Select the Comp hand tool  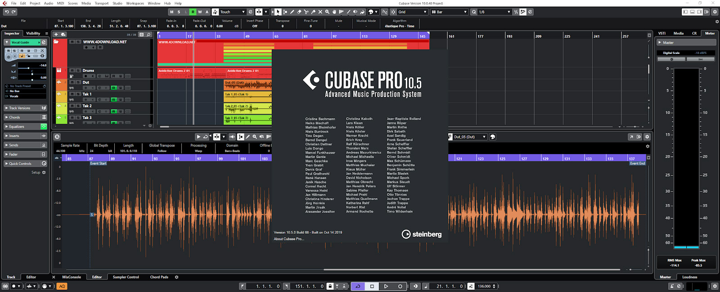[334, 12]
